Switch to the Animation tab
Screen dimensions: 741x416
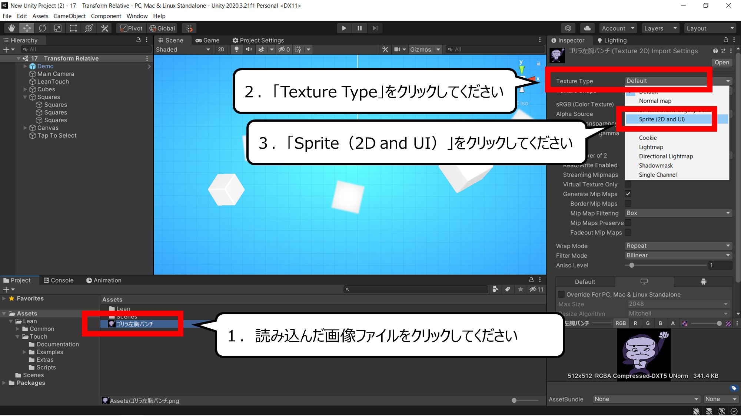pyautogui.click(x=104, y=280)
